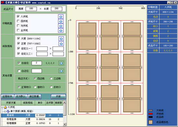The image size is (178, 127).
Task: Click the star icon next to 八开机 tree node
Action: click(x=5, y=107)
